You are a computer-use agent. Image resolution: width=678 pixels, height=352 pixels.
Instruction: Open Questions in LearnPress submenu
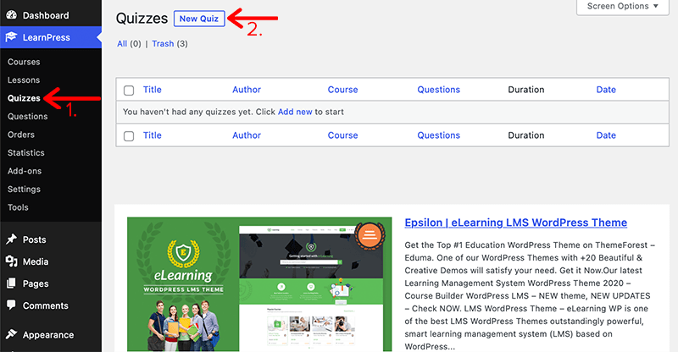tap(28, 116)
